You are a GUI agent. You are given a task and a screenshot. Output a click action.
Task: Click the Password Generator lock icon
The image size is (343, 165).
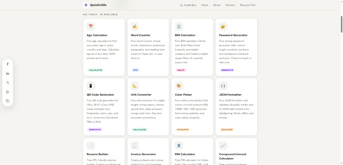223,26
